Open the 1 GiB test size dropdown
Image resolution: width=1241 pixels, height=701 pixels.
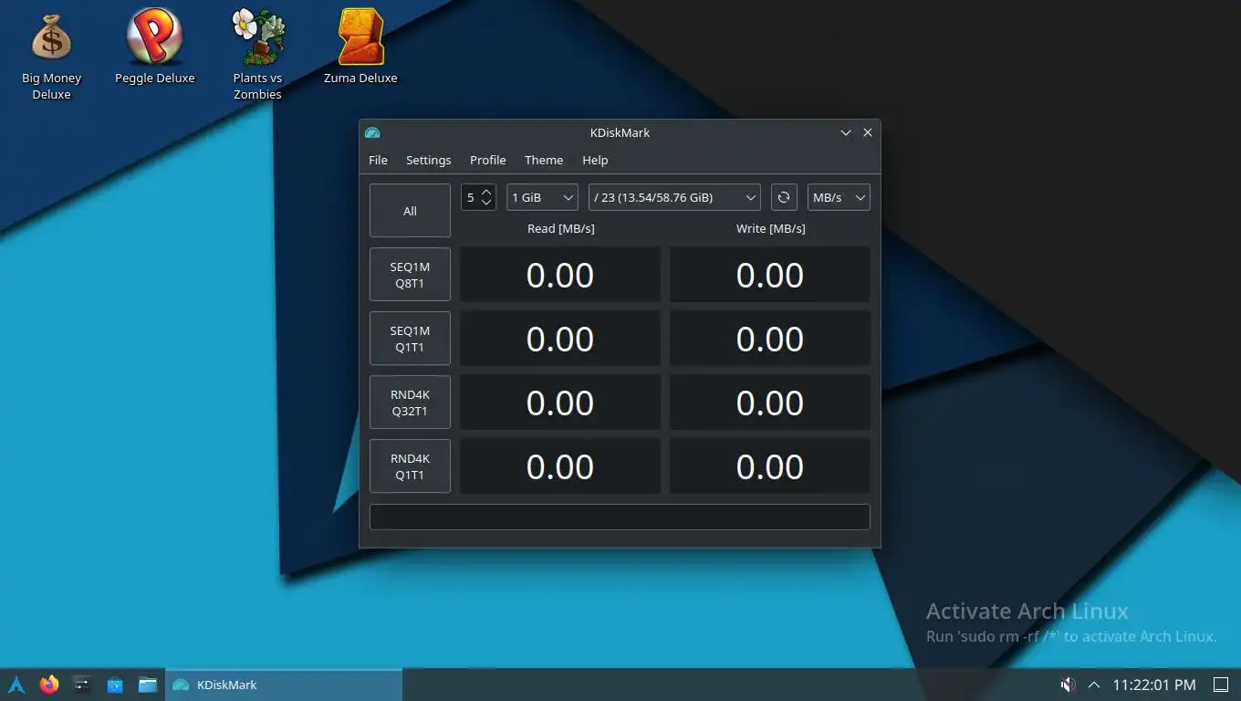point(542,197)
